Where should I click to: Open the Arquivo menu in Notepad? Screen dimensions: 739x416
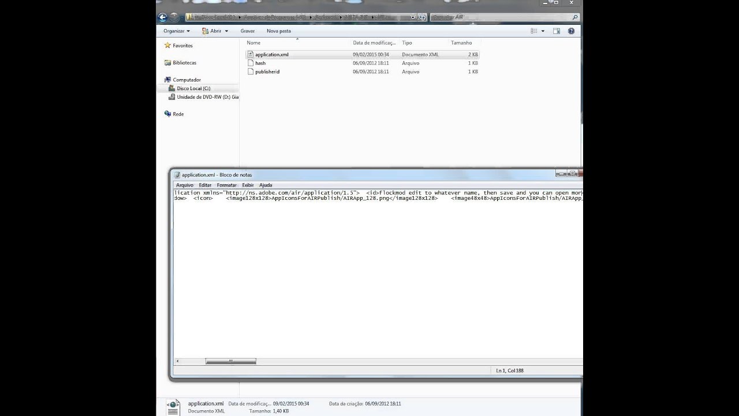185,185
